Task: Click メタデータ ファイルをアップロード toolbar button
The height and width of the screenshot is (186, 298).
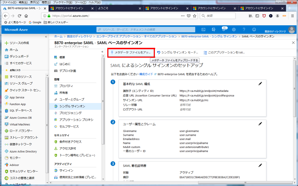Action: [131, 52]
